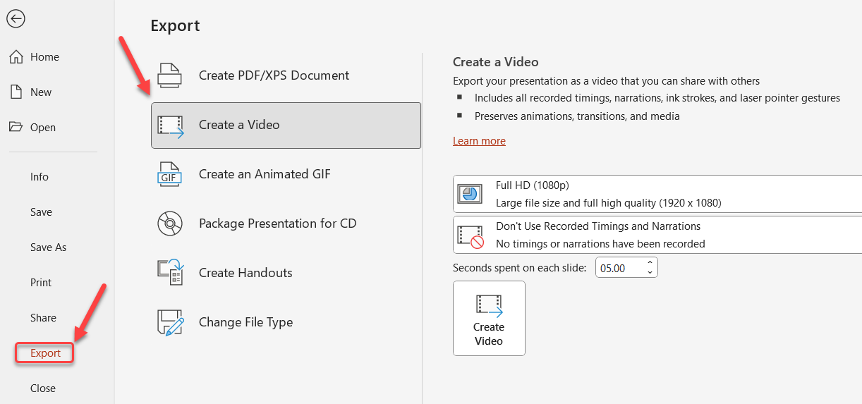Screen dimensions: 862x404
Task: Open the Learn more link
Action: coord(479,141)
